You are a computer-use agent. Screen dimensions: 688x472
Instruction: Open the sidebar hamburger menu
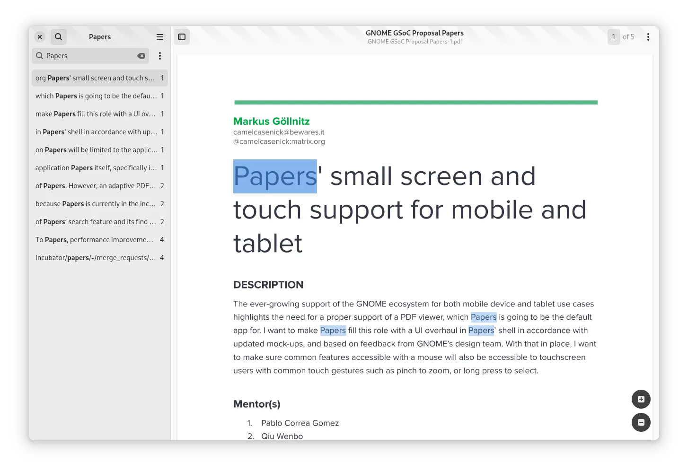[x=160, y=37]
